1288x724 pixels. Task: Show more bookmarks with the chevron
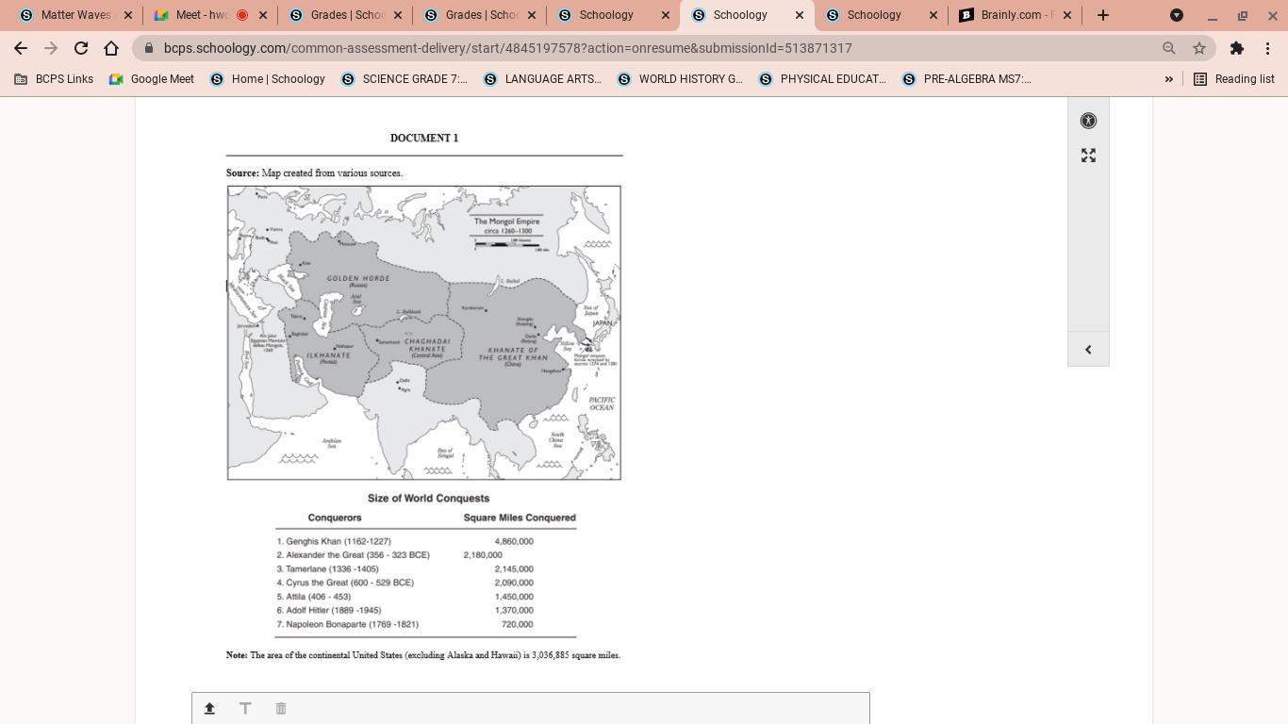(x=1169, y=79)
